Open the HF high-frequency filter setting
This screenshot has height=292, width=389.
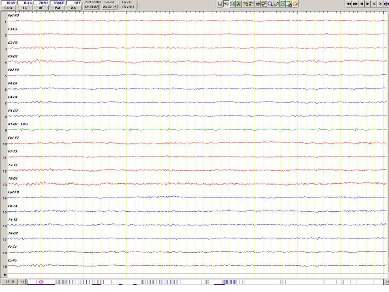click(41, 8)
